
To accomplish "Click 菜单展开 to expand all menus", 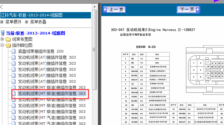I will point(13,22).
